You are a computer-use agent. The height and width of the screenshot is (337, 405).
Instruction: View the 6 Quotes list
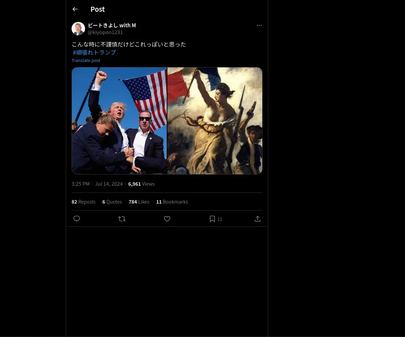112,202
